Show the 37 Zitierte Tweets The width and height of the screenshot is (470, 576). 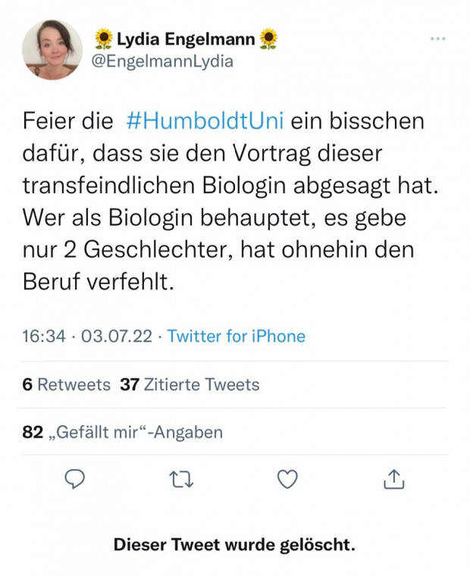[190, 384]
